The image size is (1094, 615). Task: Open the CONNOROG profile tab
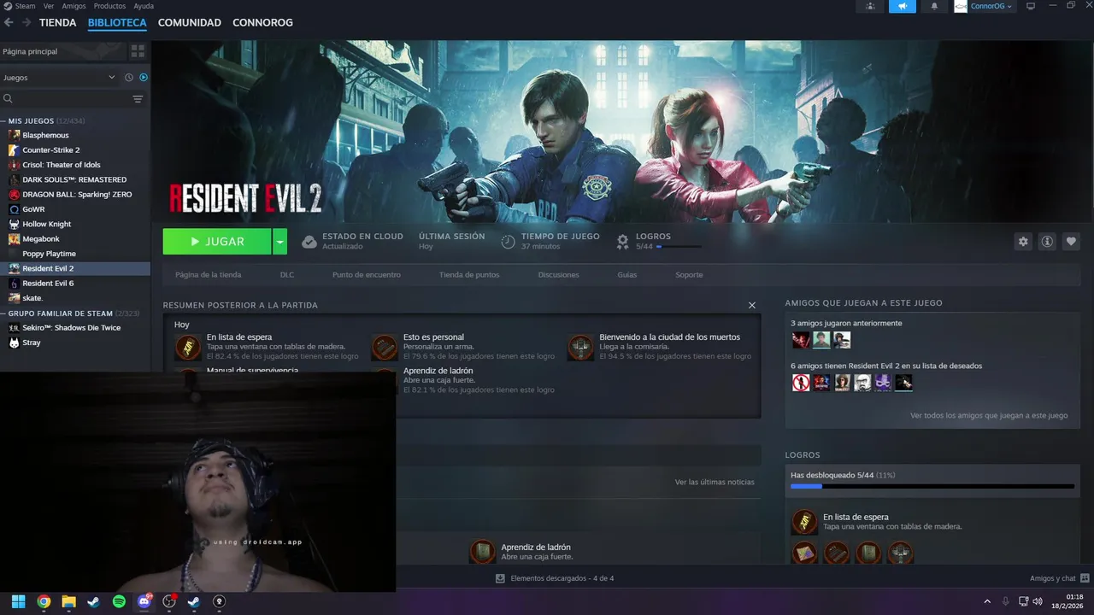(x=262, y=23)
